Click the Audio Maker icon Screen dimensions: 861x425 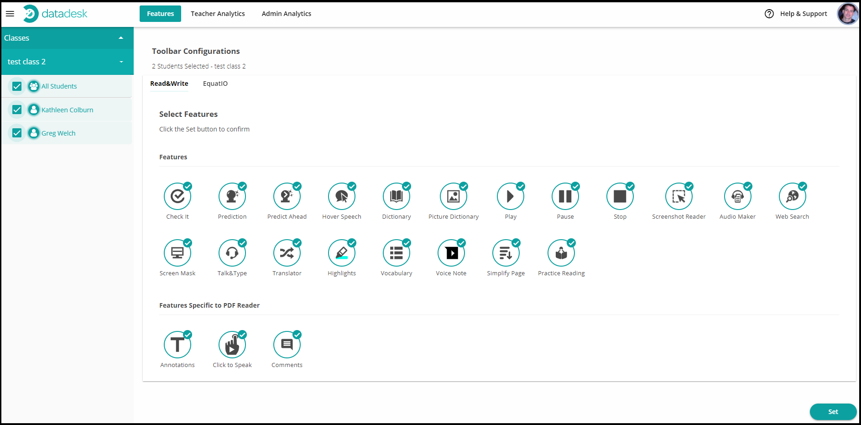(x=738, y=196)
